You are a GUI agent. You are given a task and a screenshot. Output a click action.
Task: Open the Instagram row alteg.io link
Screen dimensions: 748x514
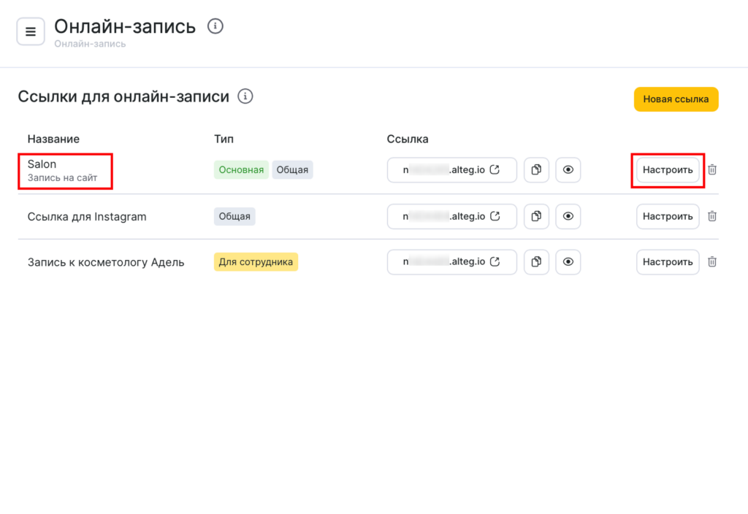pyautogui.click(x=451, y=216)
